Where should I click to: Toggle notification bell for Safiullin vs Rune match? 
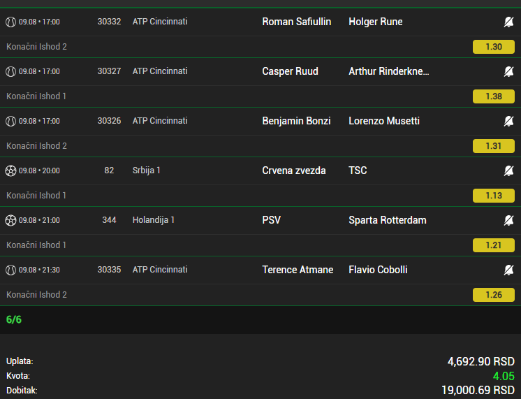(508, 22)
